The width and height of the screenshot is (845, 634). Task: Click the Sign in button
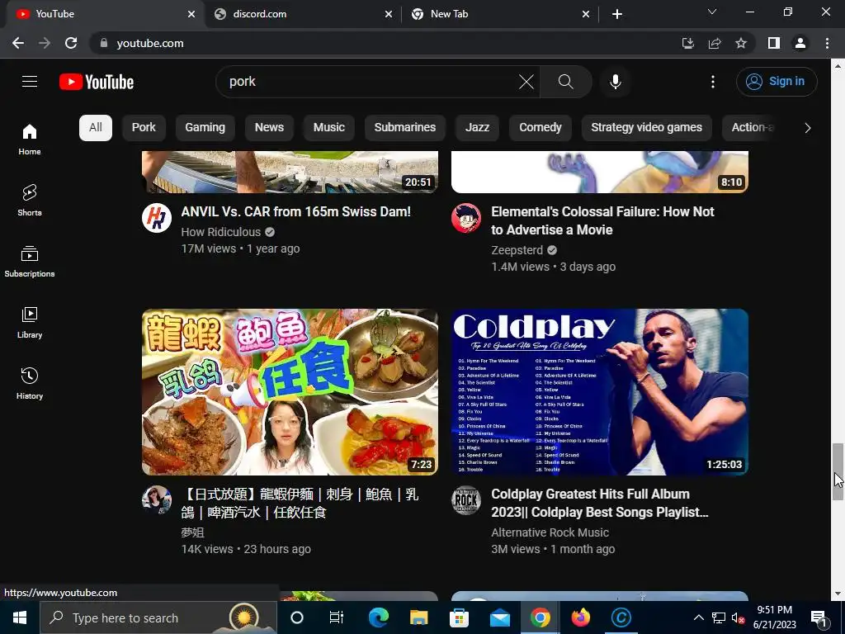pyautogui.click(x=777, y=82)
